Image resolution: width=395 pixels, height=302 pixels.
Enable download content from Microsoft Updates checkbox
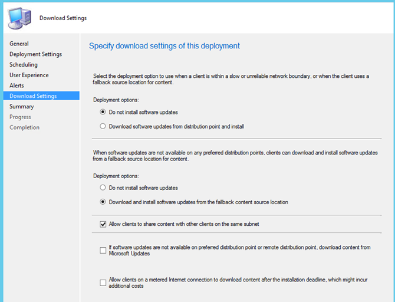103,250
